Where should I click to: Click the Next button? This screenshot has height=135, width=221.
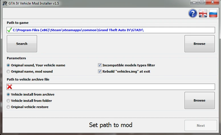(x=201, y=125)
